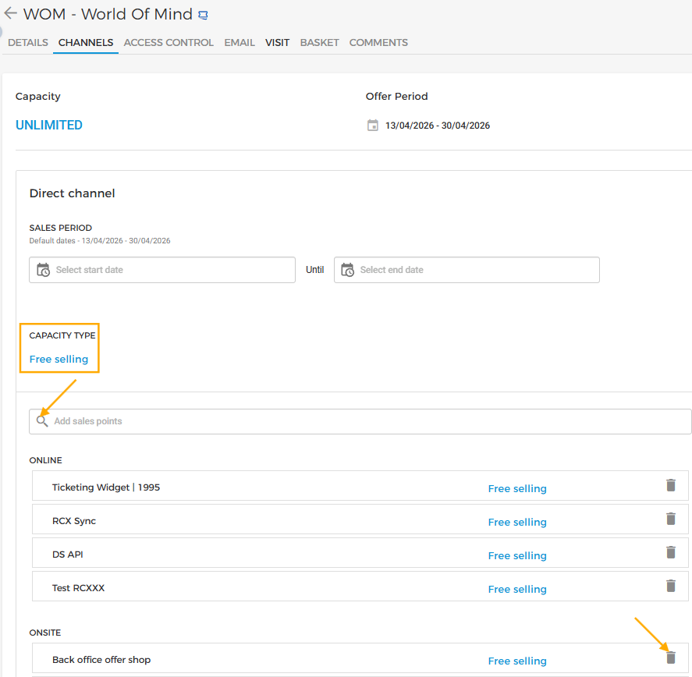Click the search magnifier in Add sales points
The height and width of the screenshot is (677, 692).
pos(42,421)
